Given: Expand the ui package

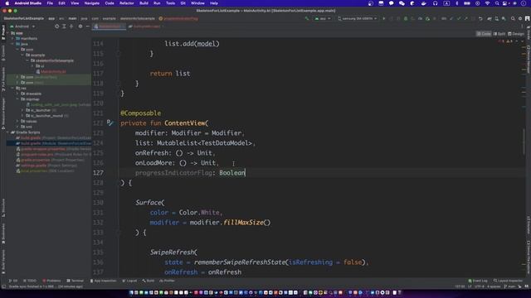Looking at the screenshot, I should click(x=32, y=66).
